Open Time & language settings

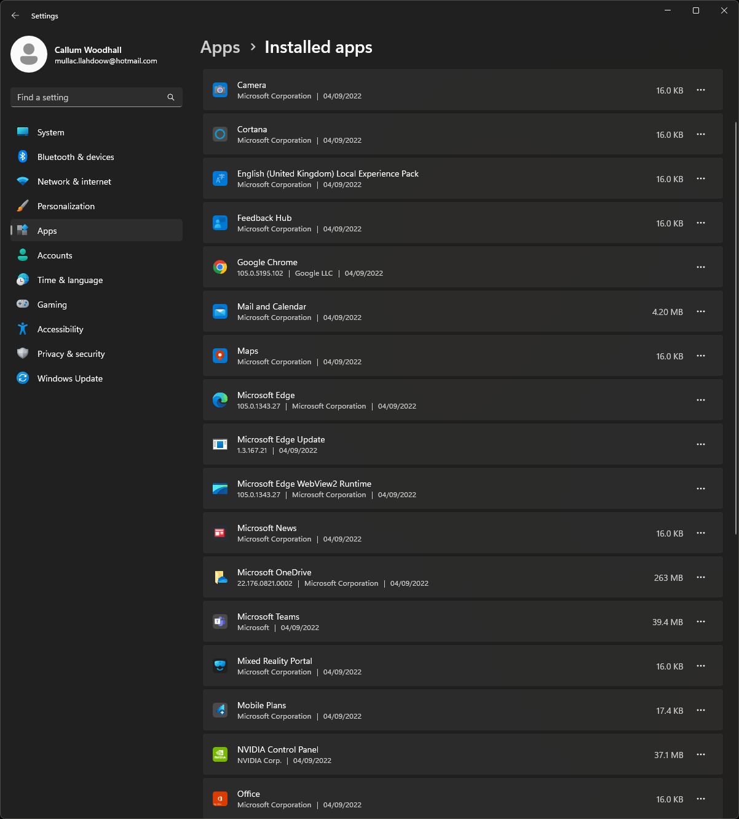click(x=97, y=280)
